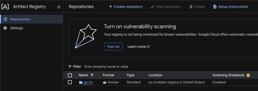Screen dimensions: 258x91
Task: Follow the Learn more link
Action: (139, 47)
